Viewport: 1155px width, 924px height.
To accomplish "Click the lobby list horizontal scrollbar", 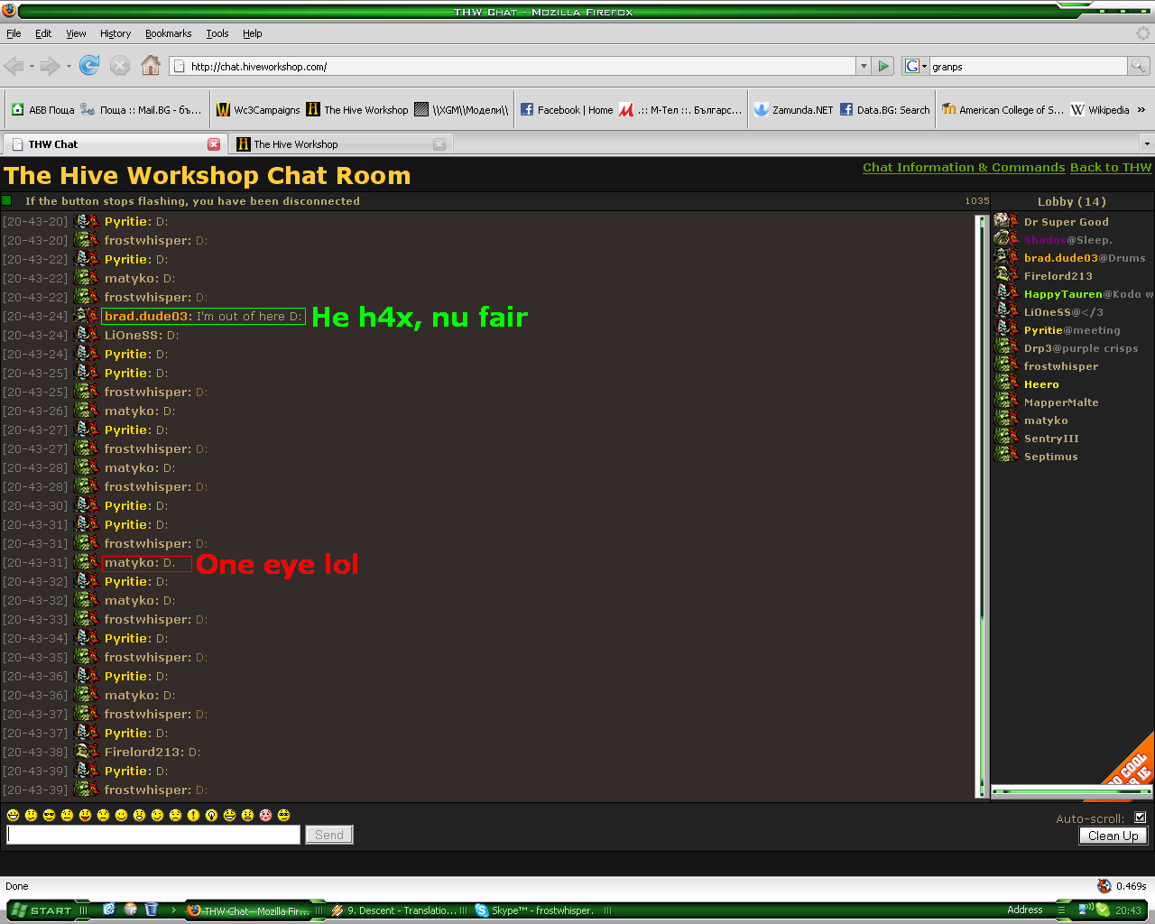I will pos(1071,791).
